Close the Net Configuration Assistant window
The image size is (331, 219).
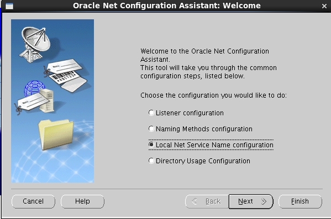pos(324,6)
